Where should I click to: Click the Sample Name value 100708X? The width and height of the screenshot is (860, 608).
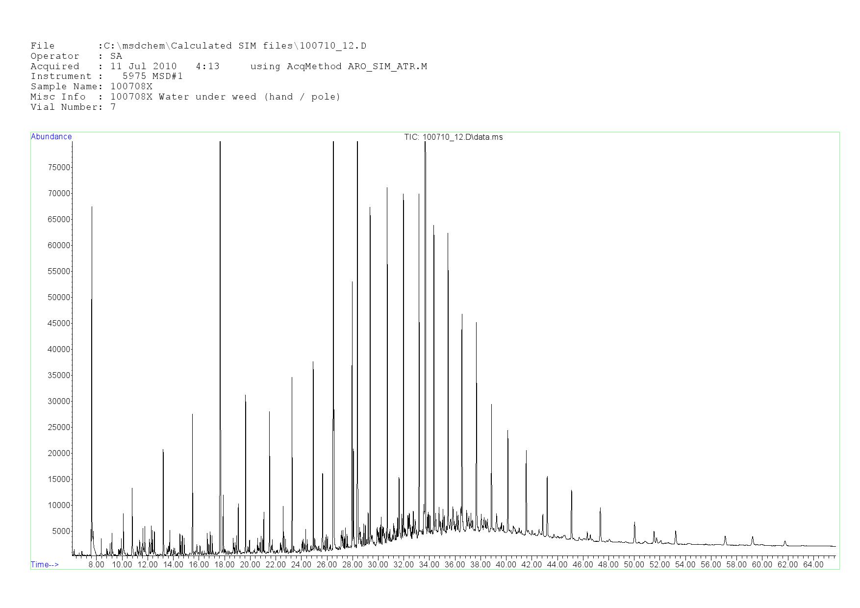[x=131, y=87]
